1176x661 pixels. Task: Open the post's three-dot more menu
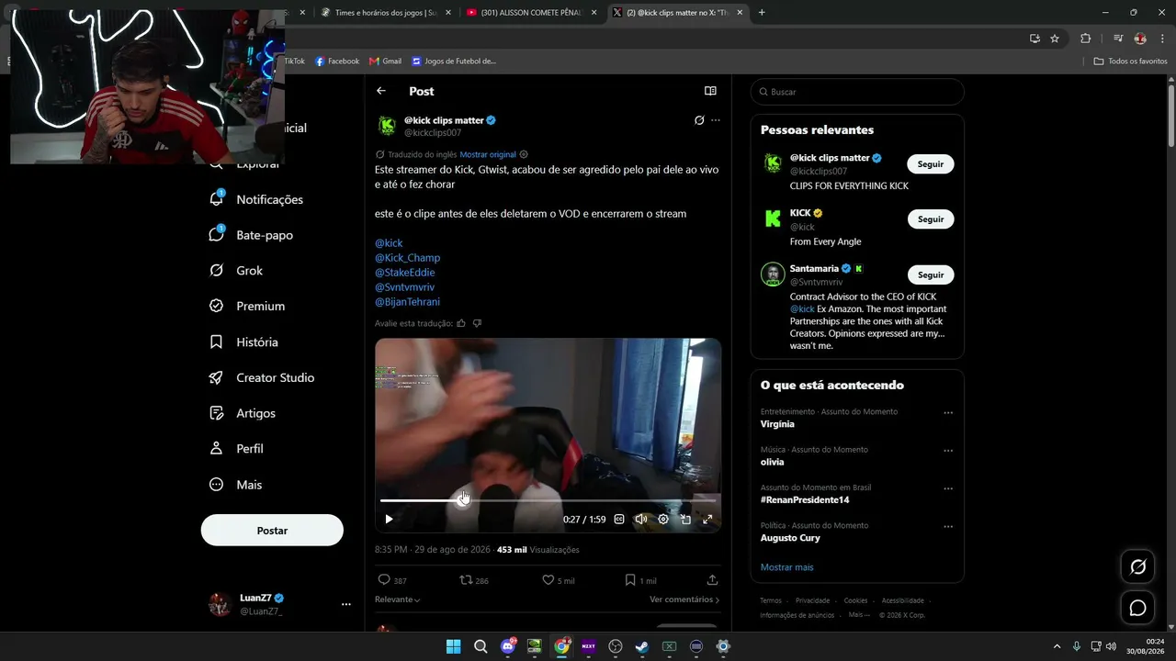point(716,120)
